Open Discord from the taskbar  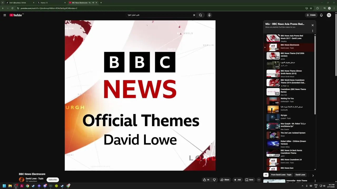pyautogui.click(x=45, y=186)
